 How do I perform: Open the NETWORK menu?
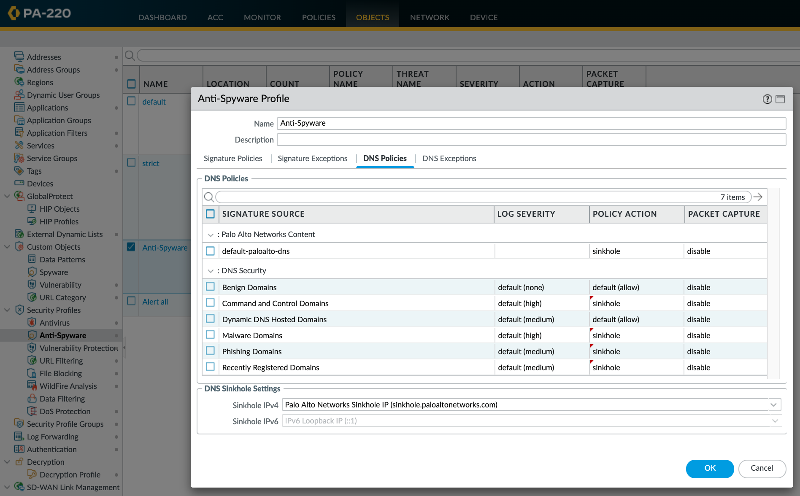[x=429, y=17]
